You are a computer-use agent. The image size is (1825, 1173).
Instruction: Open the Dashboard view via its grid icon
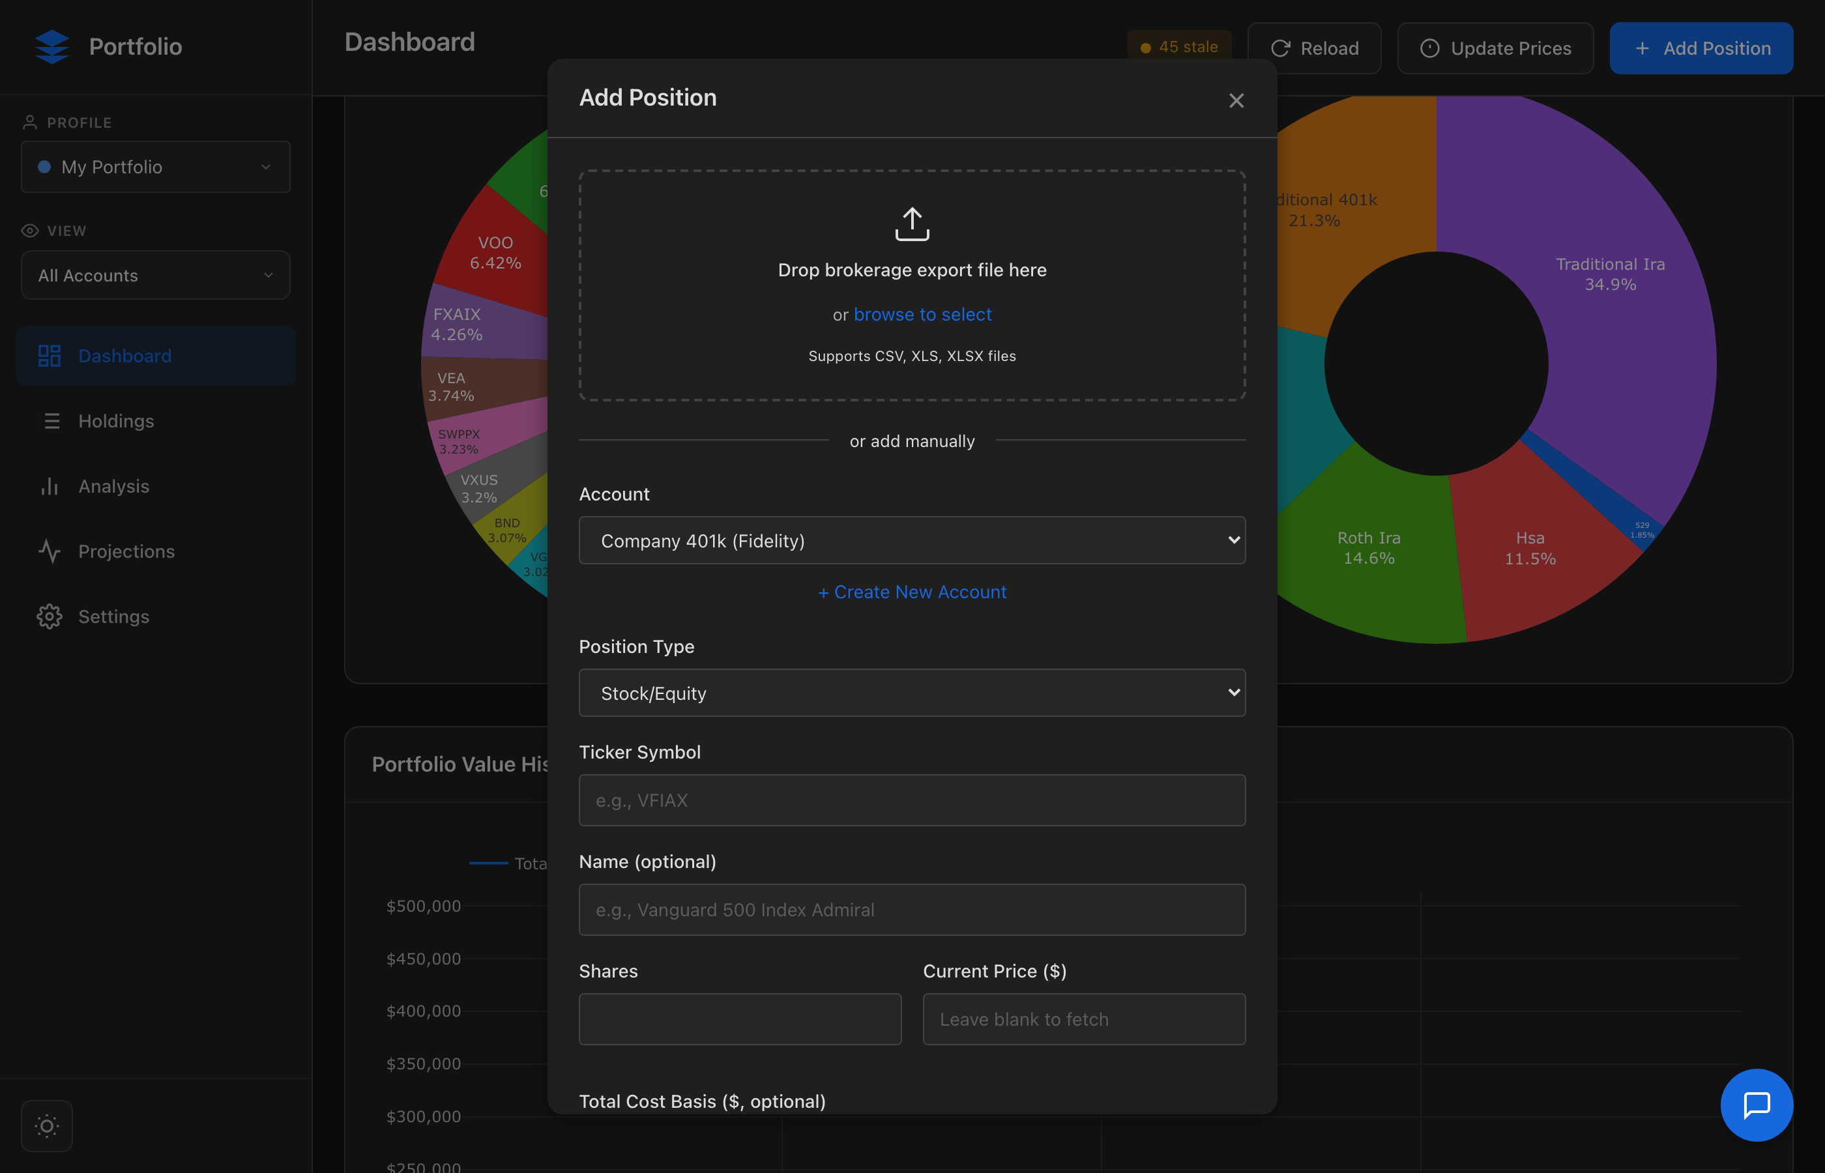coord(50,355)
